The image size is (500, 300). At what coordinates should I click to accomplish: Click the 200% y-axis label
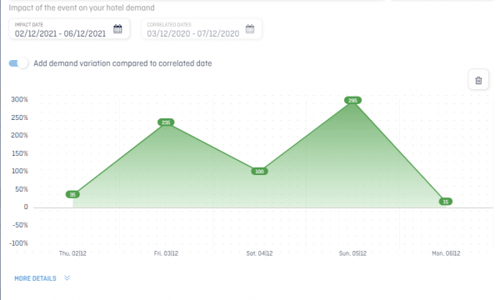point(19,135)
